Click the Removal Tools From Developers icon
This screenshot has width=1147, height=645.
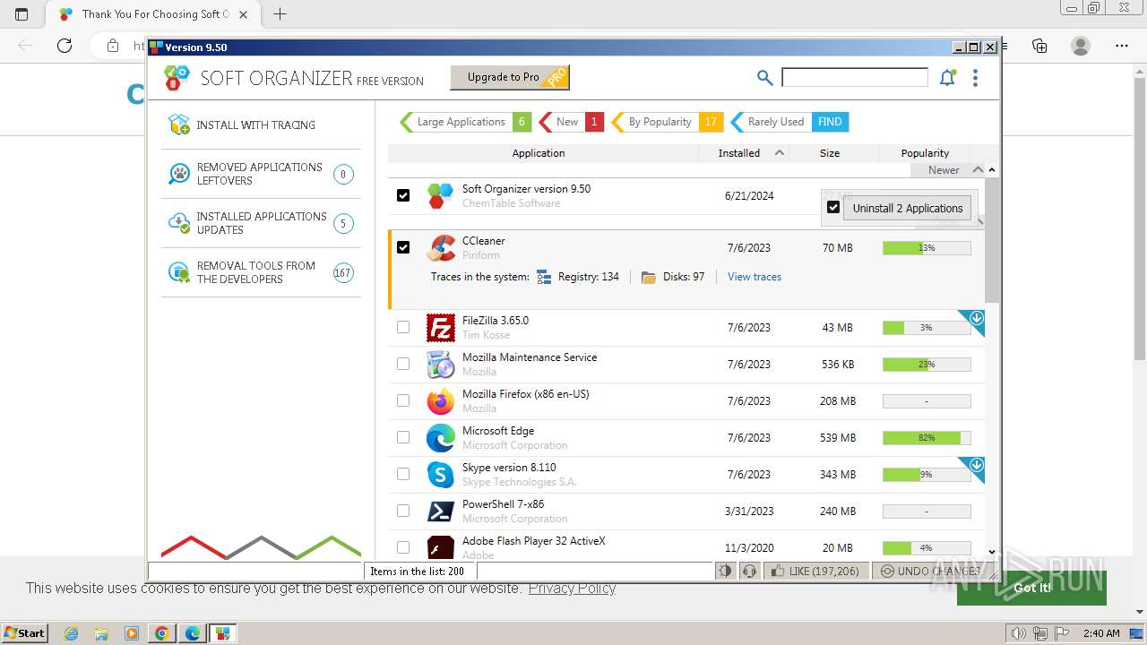[x=179, y=272]
